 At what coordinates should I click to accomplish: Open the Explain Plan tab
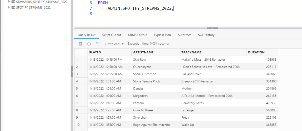click(162, 35)
